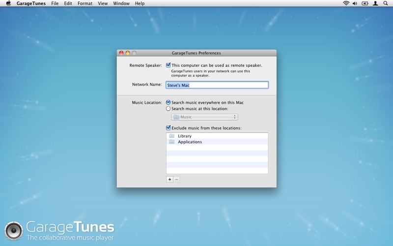The width and height of the screenshot is (393, 246).
Task: Open the Window menu
Action: pos(121,3)
